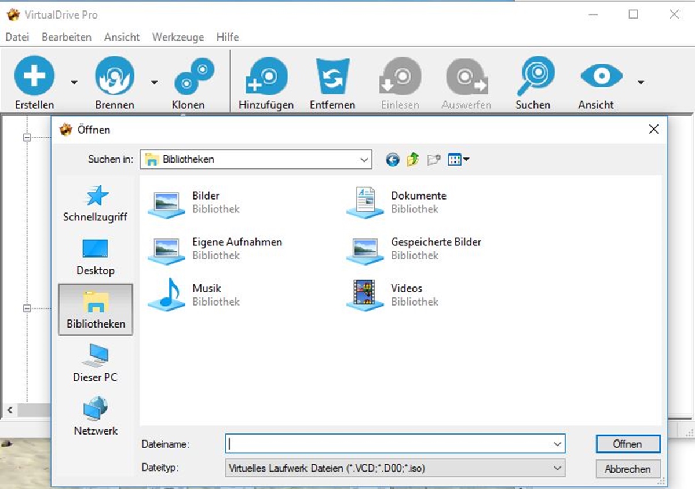695x489 pixels.
Task: Select the Dokumente library
Action: coord(397,202)
